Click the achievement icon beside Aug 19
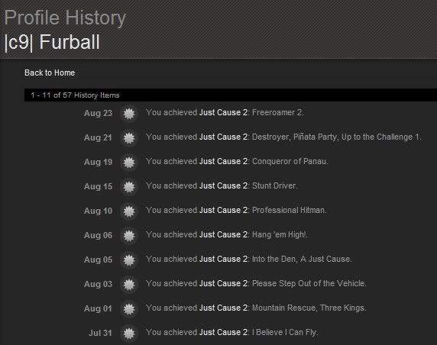The width and height of the screenshot is (437, 345). pos(129,163)
